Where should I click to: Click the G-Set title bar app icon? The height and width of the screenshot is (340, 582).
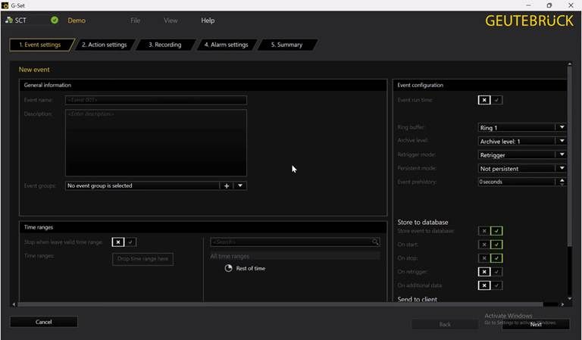click(x=5, y=5)
